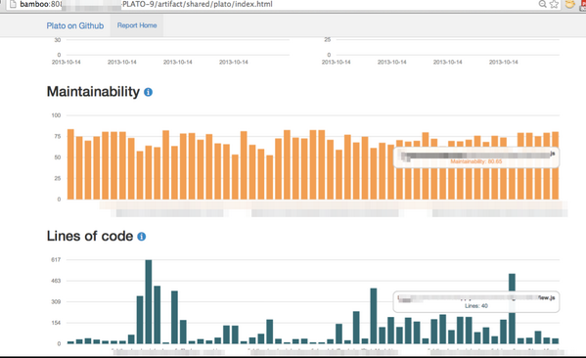Select the tallest 617 lines of code bar
The image size is (586, 358).
[149, 301]
